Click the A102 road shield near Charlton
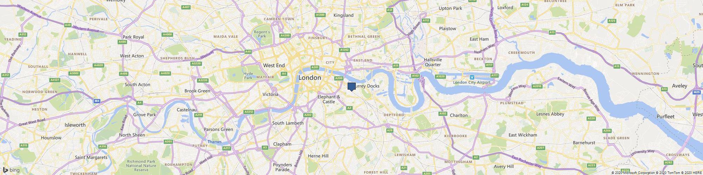The width and height of the screenshot is (703, 175). [443, 114]
